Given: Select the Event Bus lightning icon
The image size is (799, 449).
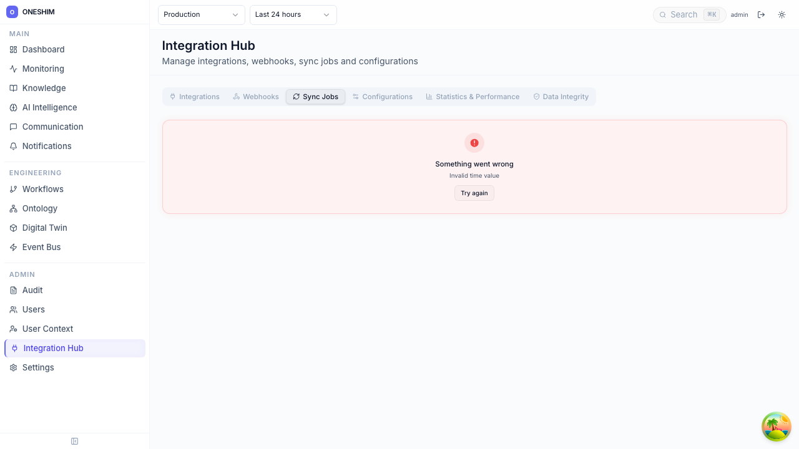Looking at the screenshot, I should 13,247.
